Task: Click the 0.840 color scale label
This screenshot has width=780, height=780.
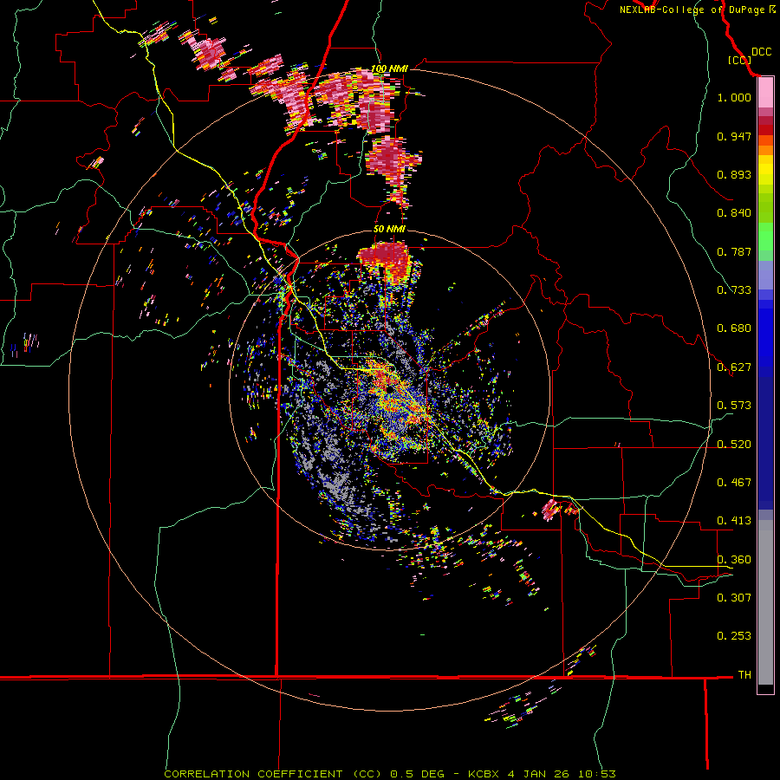Action: pos(734,213)
